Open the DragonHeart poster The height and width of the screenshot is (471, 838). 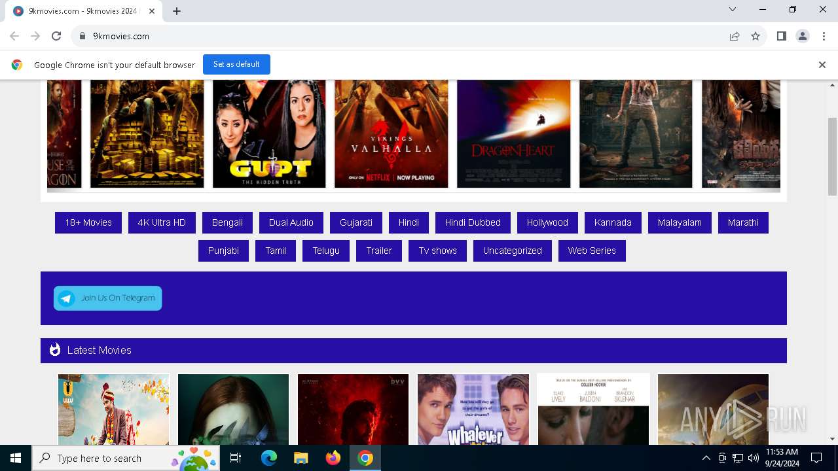(514, 134)
